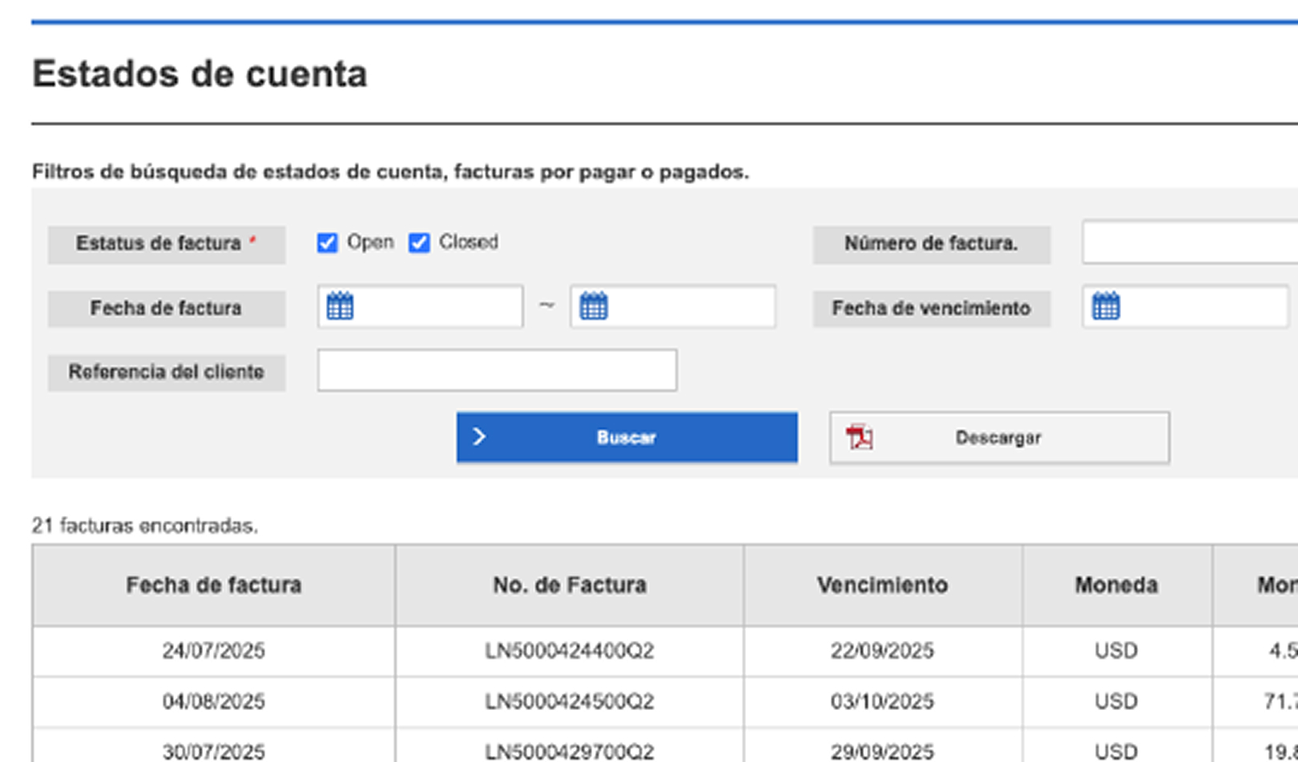The width and height of the screenshot is (1298, 762).
Task: Focus the Referencia del cliente field
Action: [x=497, y=370]
